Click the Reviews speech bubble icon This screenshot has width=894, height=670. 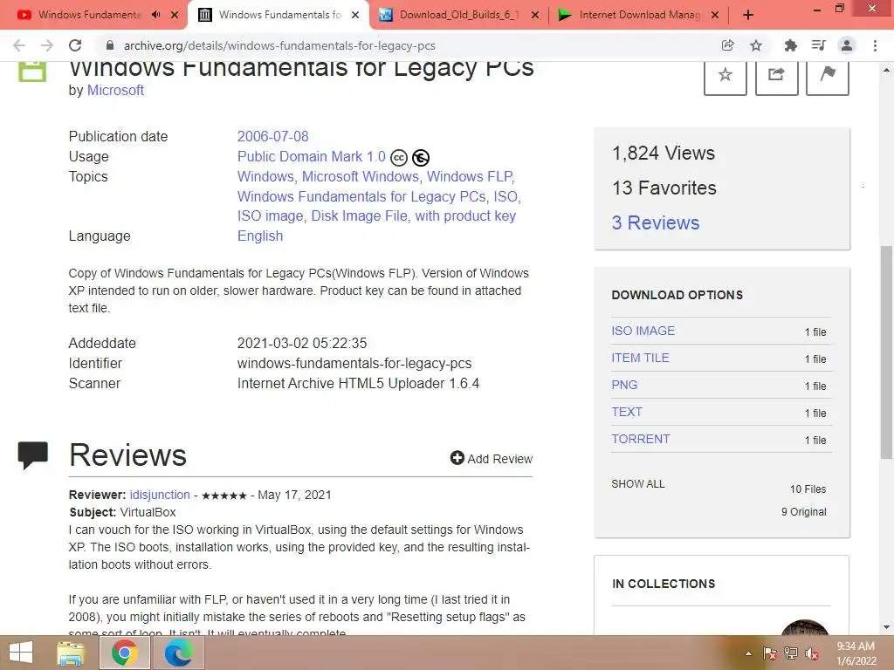coord(32,455)
